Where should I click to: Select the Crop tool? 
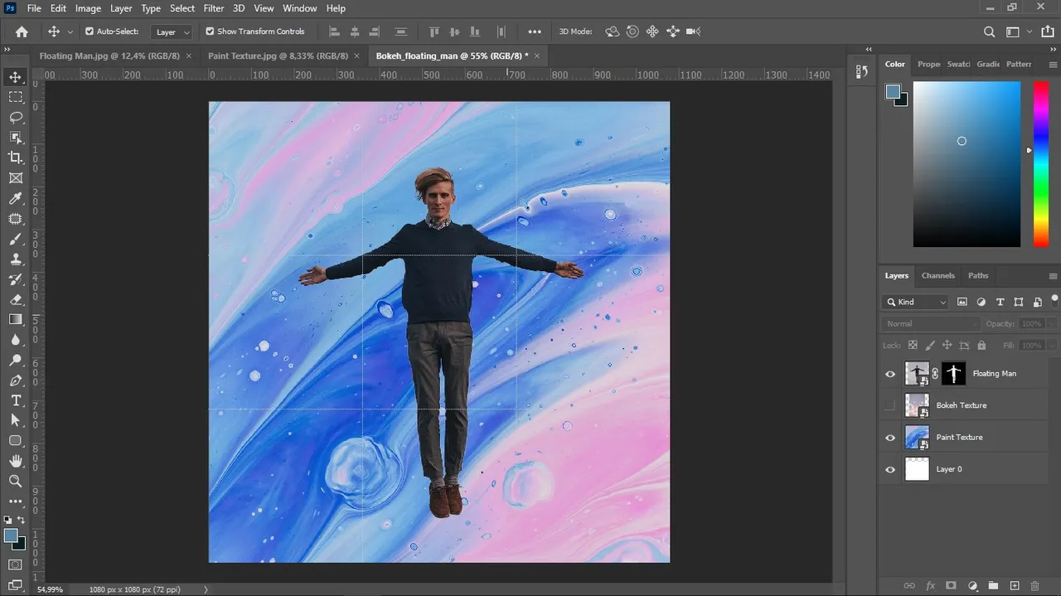(x=16, y=157)
